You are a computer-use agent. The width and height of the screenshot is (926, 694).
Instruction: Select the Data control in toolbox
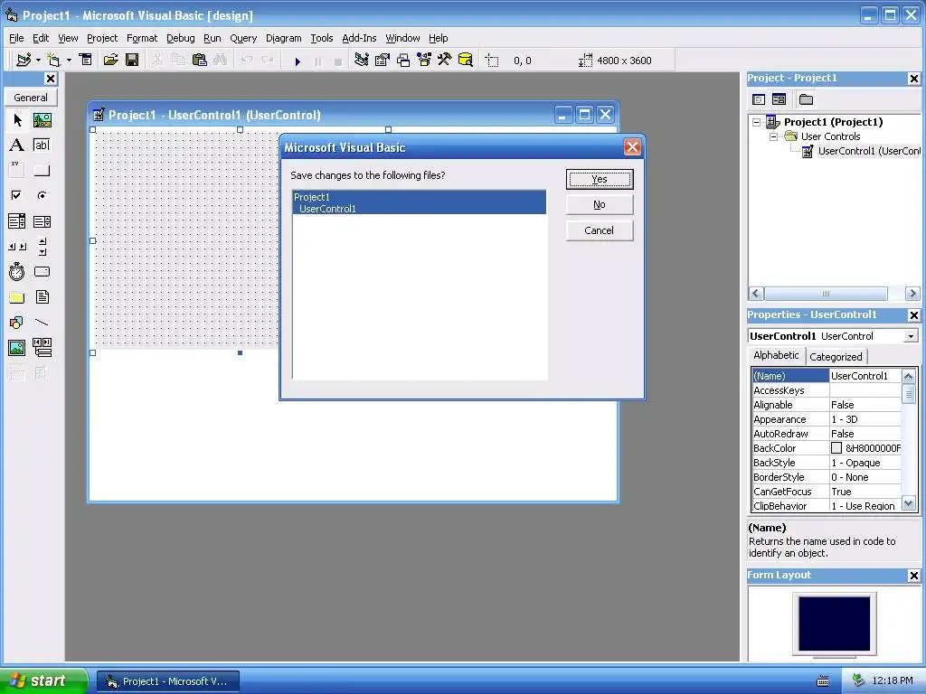42,348
